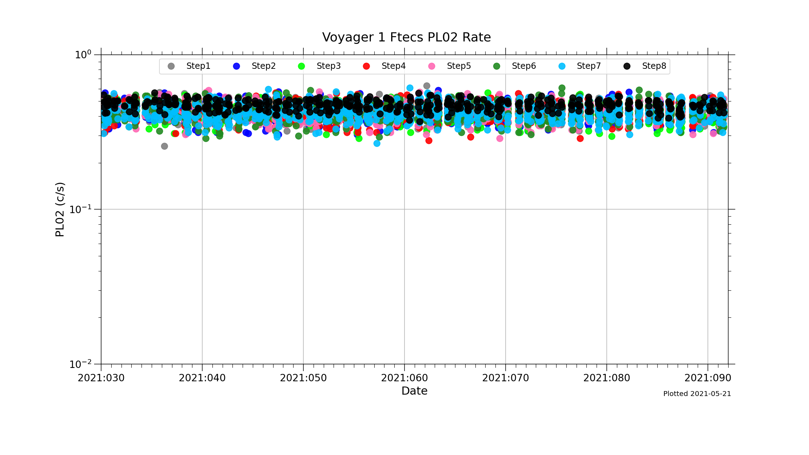Image resolution: width=809 pixels, height=455 pixels.
Task: Click the Plotted 2021-05-21 footnote text
Action: [697, 394]
